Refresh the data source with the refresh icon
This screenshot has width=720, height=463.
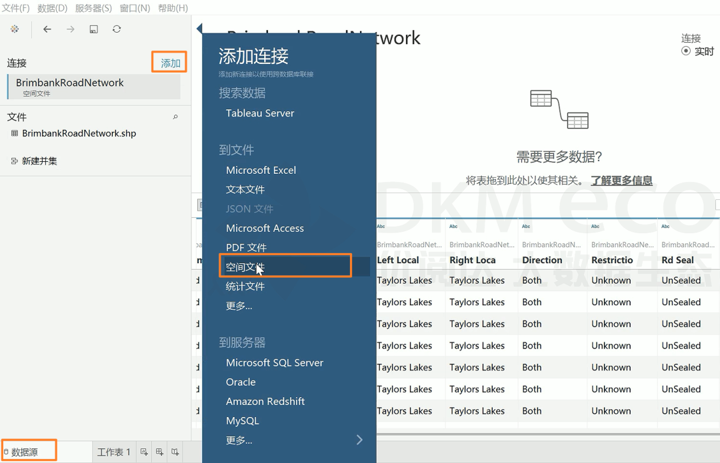(x=117, y=29)
